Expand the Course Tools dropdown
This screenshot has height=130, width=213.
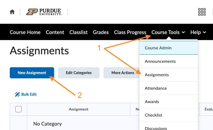[x=168, y=32]
